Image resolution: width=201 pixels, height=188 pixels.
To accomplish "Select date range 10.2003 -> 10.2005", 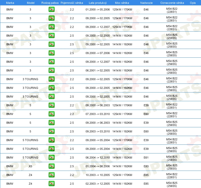I will click(x=98, y=175).
